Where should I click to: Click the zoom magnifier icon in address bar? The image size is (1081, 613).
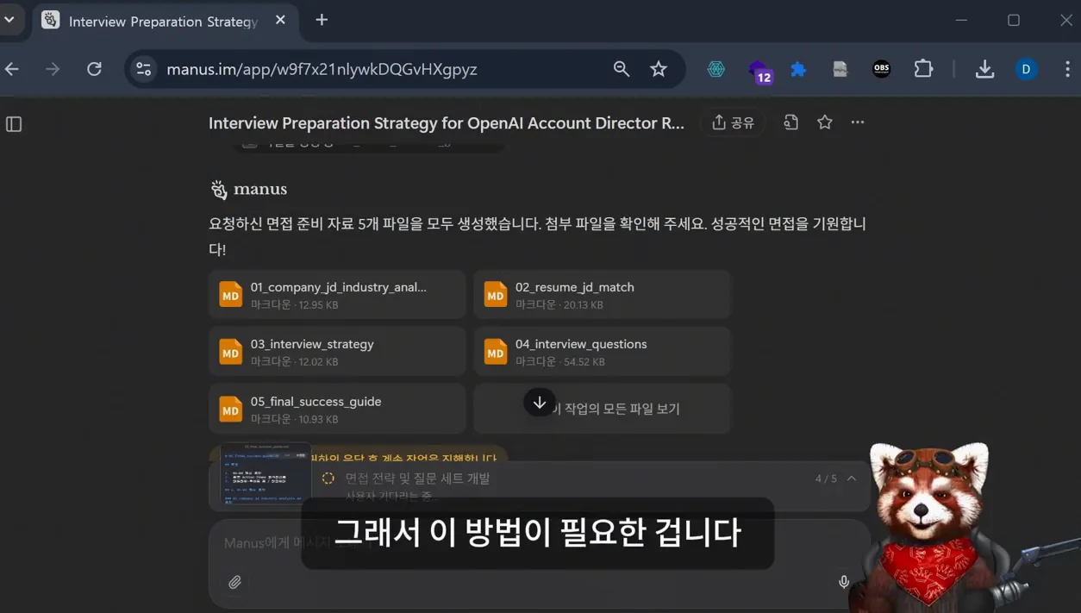(621, 69)
